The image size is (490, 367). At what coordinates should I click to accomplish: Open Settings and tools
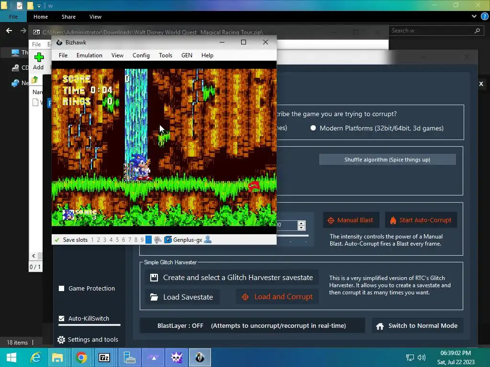point(88,340)
